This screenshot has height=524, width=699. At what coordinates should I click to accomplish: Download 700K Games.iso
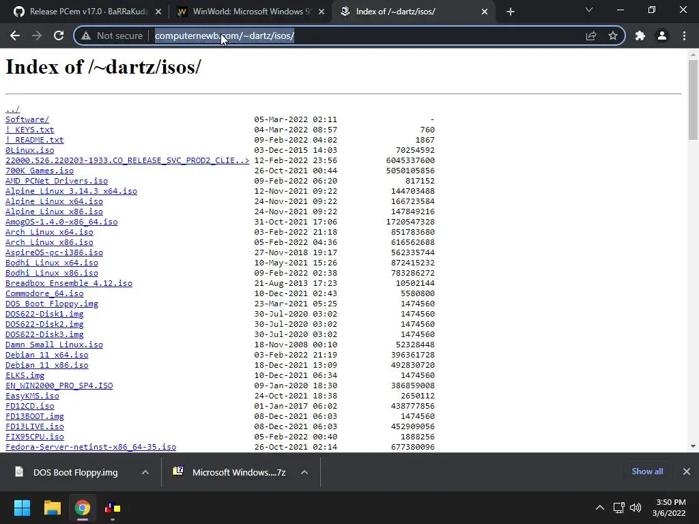tap(40, 171)
